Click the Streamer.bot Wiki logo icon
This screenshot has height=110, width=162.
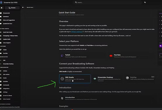point(1,2)
